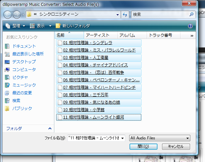Screen dimensions: 205x162
Task: Expand the 表示 dropdown arrow
Action: pos(50,26)
